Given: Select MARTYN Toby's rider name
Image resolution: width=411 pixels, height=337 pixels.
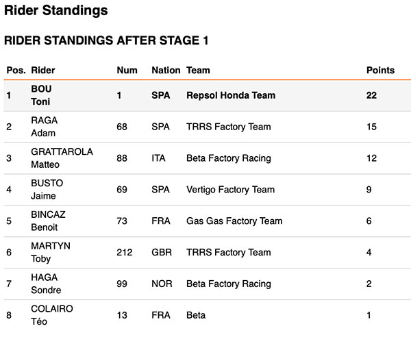Looking at the screenshot, I should (x=50, y=253).
